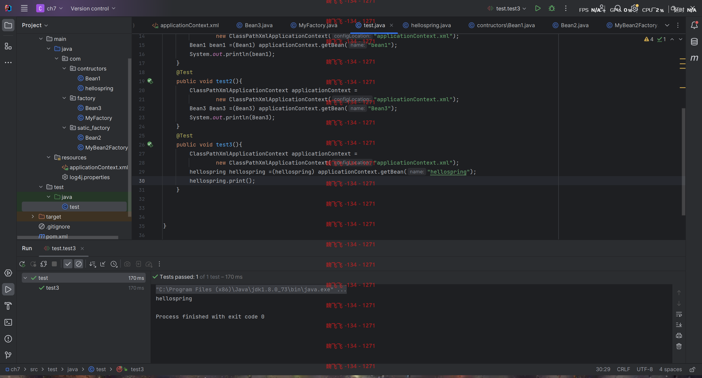Viewport: 702px width, 378px height.
Task: Open the Terminal tool window icon
Action: click(x=8, y=322)
